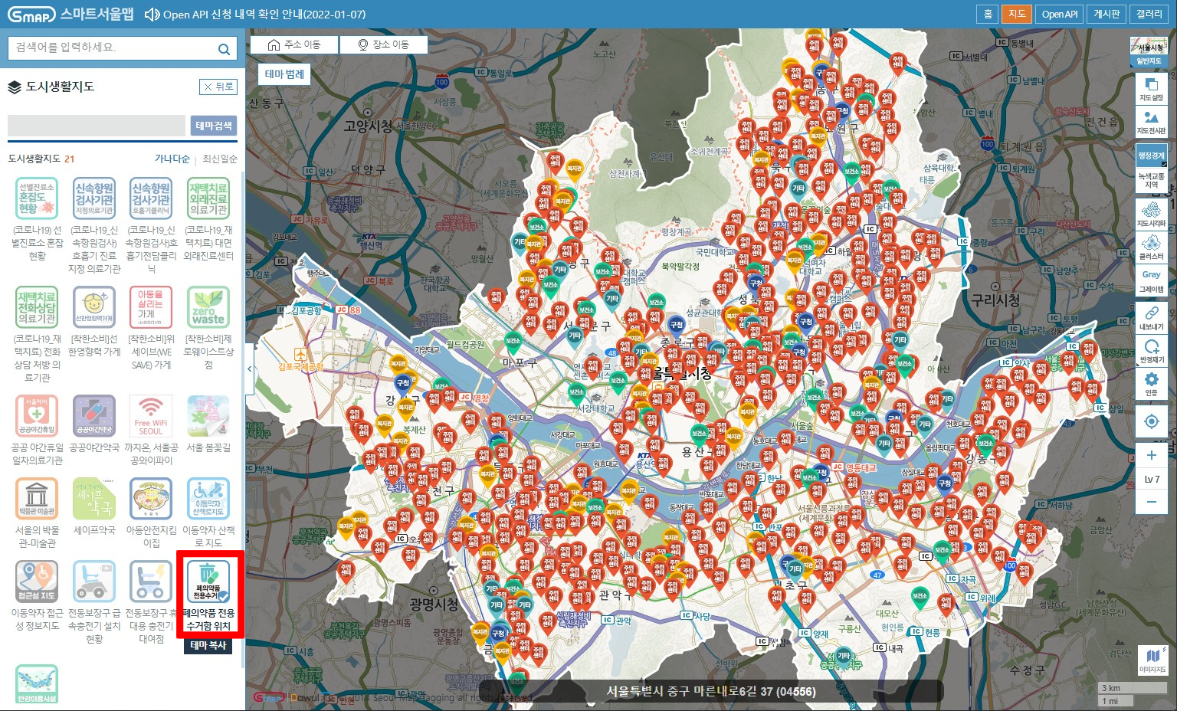Viewport: 1177px width, 711px height.
Task: Select the 공공 야간휴일 일차의료기관 theme icon
Action: tap(37, 416)
